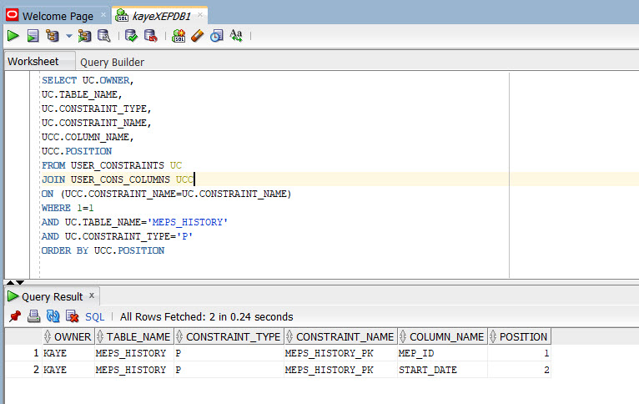Open the Explain Plan dropdown arrow

[x=69, y=36]
